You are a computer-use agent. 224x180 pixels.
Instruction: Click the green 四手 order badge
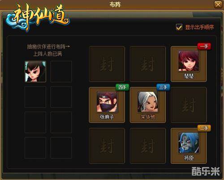coord(122,87)
